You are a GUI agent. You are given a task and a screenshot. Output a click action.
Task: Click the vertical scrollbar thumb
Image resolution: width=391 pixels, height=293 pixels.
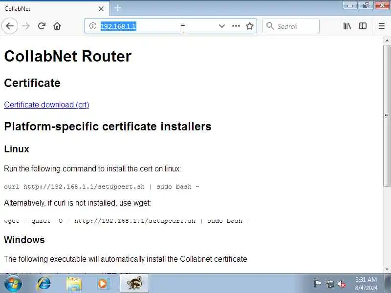pos(387,116)
